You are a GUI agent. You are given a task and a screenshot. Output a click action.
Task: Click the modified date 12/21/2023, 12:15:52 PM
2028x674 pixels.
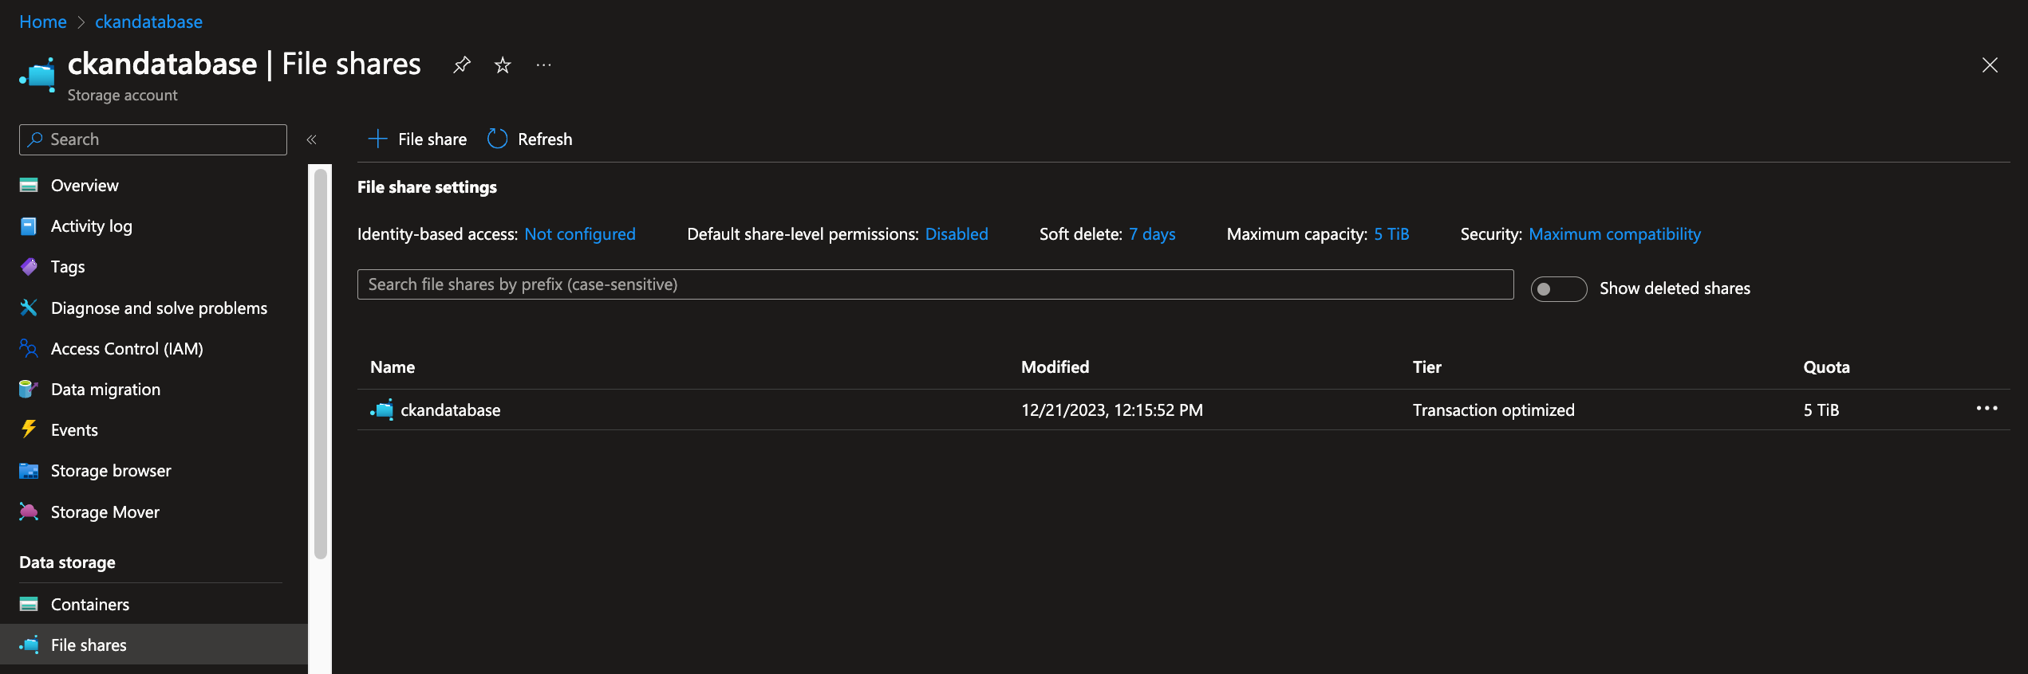[x=1111, y=409]
